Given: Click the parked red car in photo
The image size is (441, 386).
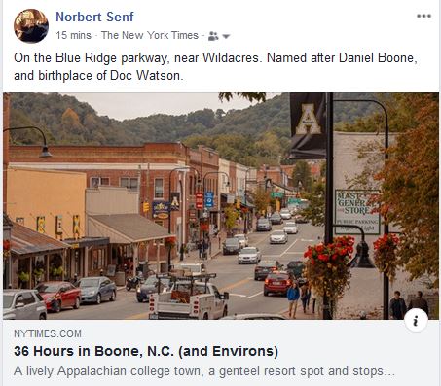Looking at the screenshot, I should (58, 295).
